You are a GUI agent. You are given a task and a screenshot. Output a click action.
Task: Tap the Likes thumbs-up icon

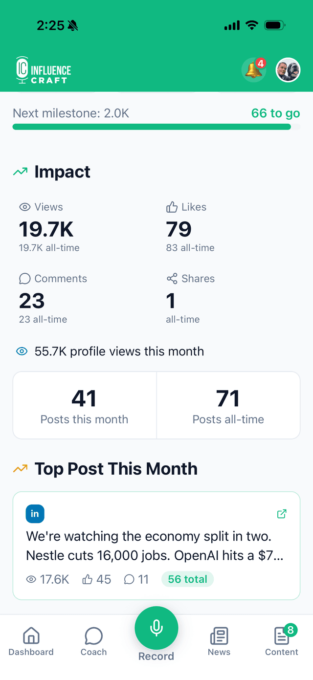[x=172, y=207]
